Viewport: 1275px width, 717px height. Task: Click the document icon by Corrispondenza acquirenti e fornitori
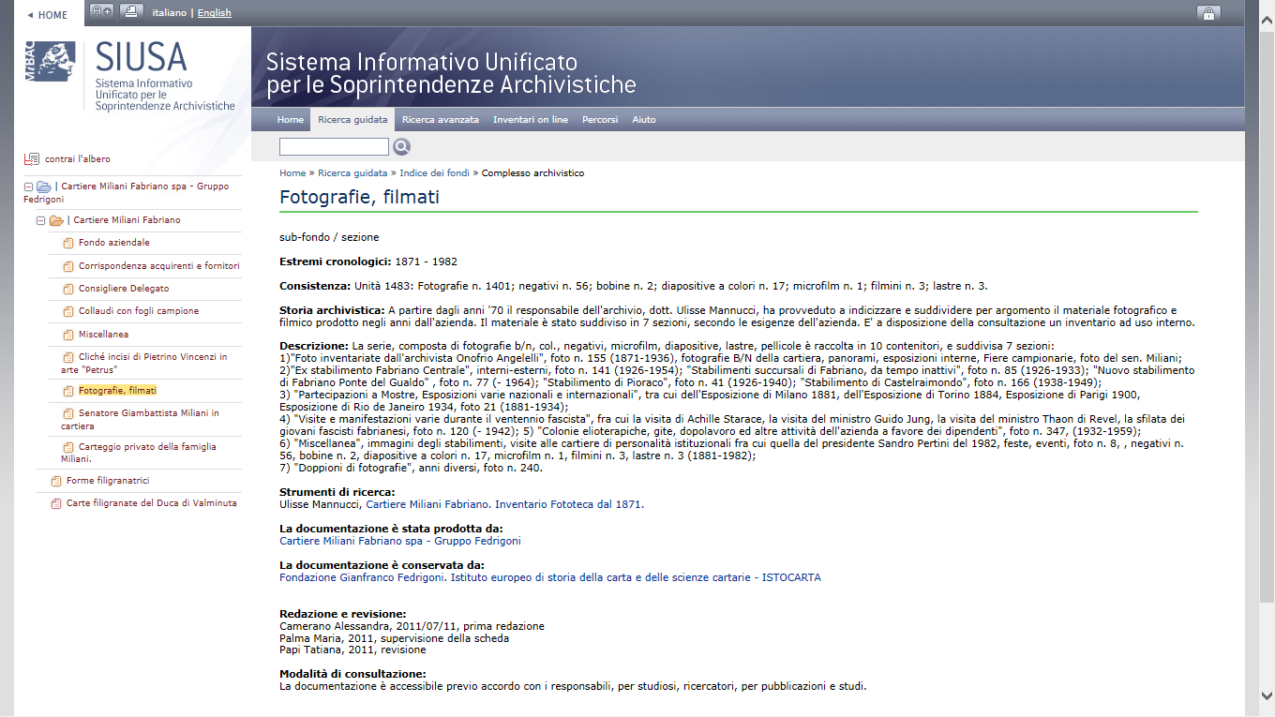point(67,266)
